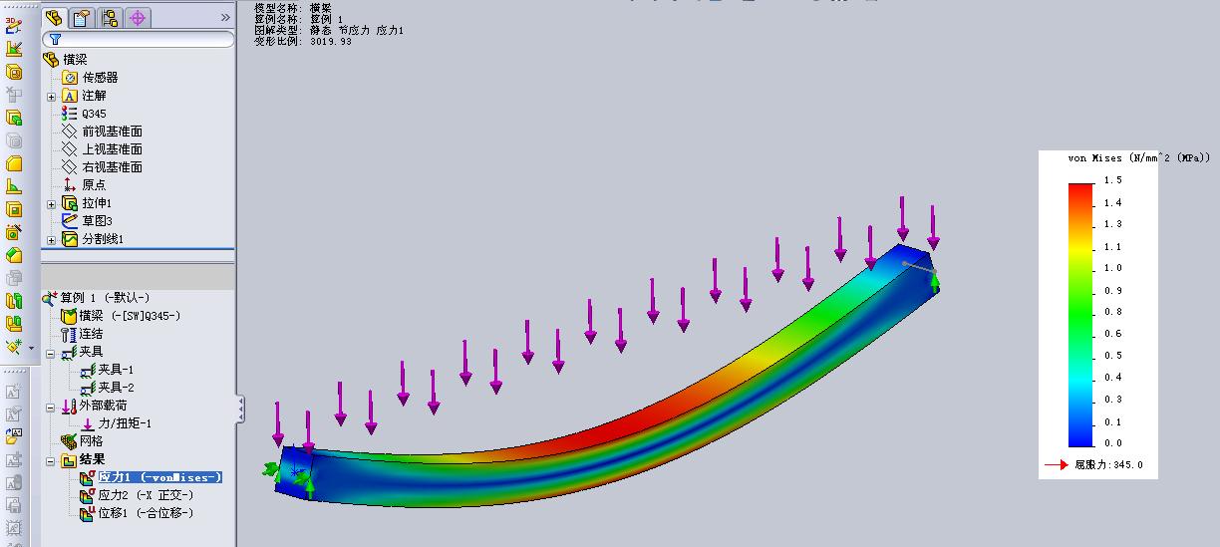1220x547 pixels.
Task: Open the FeatureManager design tree tab
Action: (x=55, y=17)
